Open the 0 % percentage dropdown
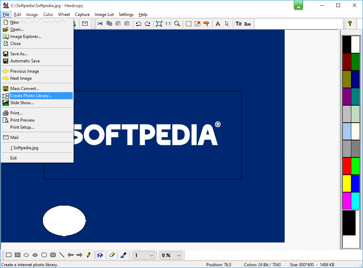Viewport: 363px width, 268px height. point(171,255)
